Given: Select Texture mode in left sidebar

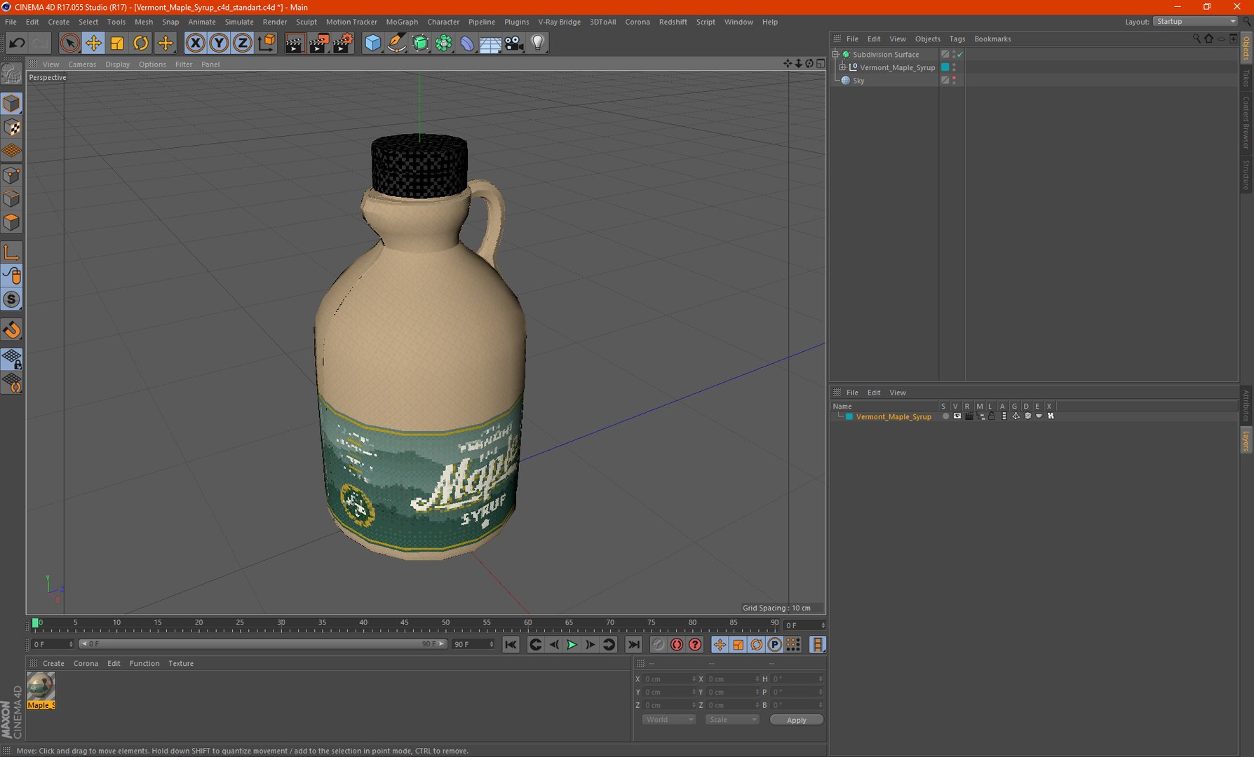Looking at the screenshot, I should pos(12,128).
